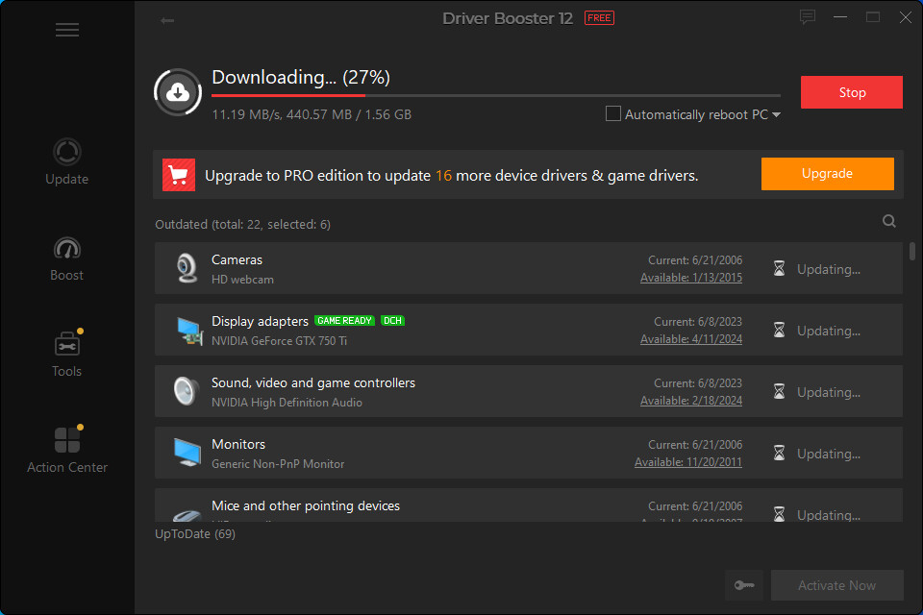Click the NVIDIA audio speaker icon
Viewport: 923px width, 615px height.
pyautogui.click(x=186, y=391)
